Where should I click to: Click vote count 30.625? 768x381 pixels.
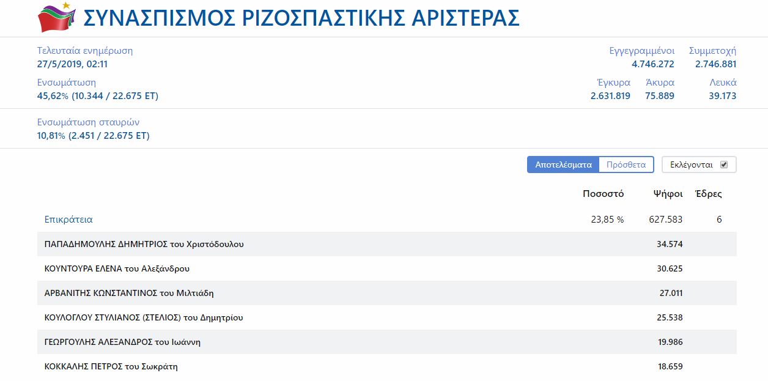(670, 268)
